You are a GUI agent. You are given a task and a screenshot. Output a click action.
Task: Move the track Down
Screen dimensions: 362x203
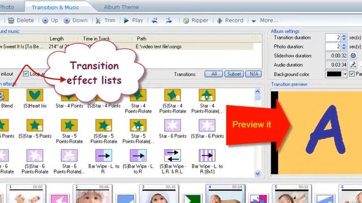click(x=76, y=20)
